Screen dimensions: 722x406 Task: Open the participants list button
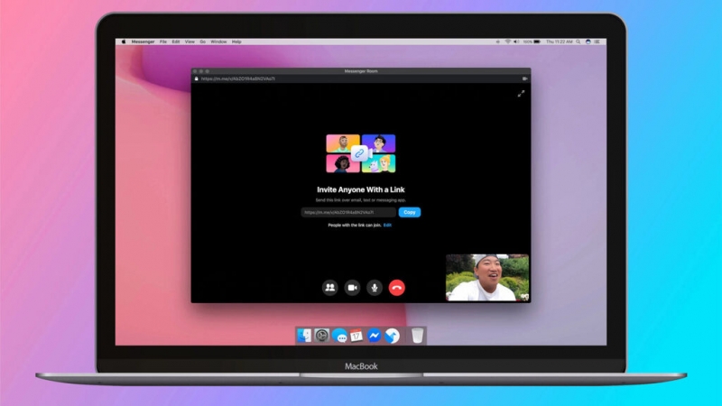(329, 288)
